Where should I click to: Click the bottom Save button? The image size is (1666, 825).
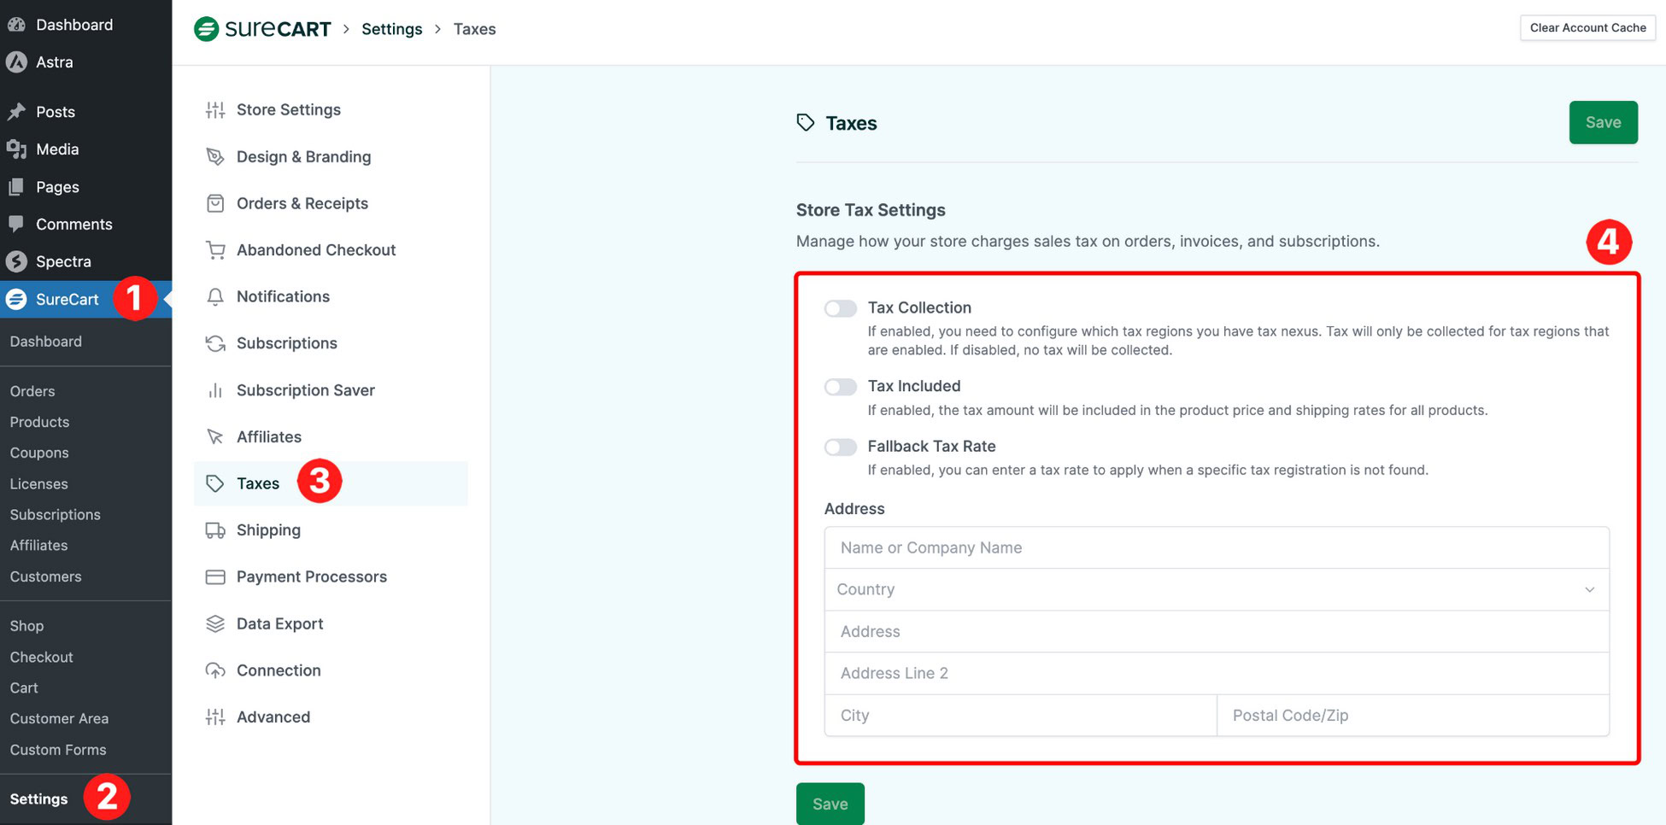[830, 804]
